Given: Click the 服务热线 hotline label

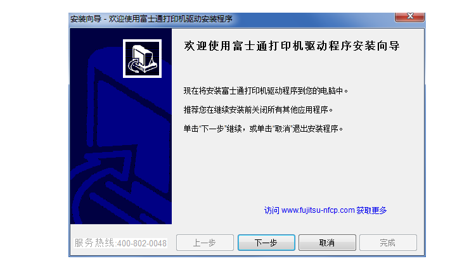Looking at the screenshot, I should (94, 243).
